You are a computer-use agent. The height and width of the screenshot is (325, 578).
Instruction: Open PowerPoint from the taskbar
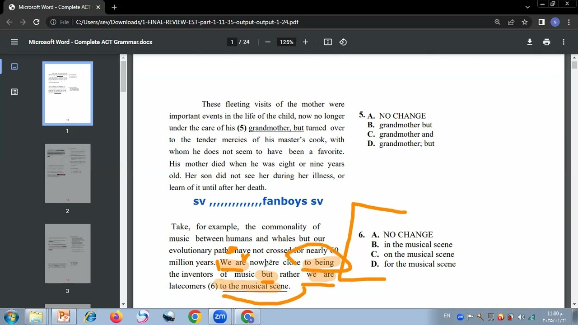point(63,317)
